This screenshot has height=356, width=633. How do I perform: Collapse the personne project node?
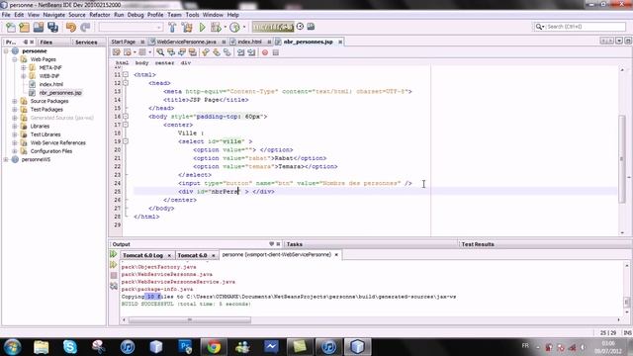[6, 51]
